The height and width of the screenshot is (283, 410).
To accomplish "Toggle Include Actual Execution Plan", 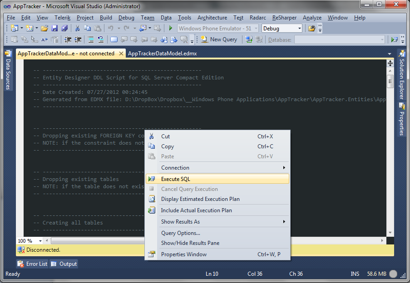I will pyautogui.click(x=217, y=210).
